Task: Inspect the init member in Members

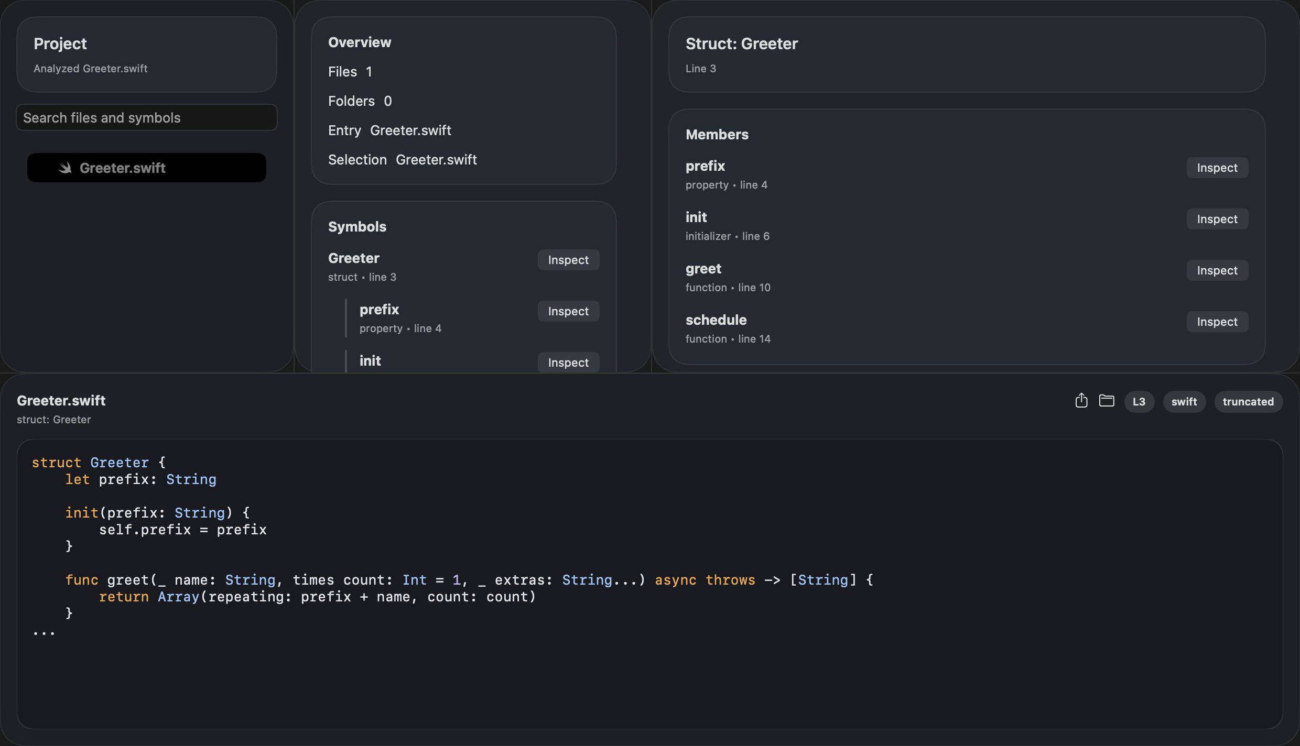Action: [x=1217, y=219]
